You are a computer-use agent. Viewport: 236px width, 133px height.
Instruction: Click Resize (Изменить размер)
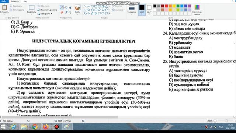coord(47,10)
